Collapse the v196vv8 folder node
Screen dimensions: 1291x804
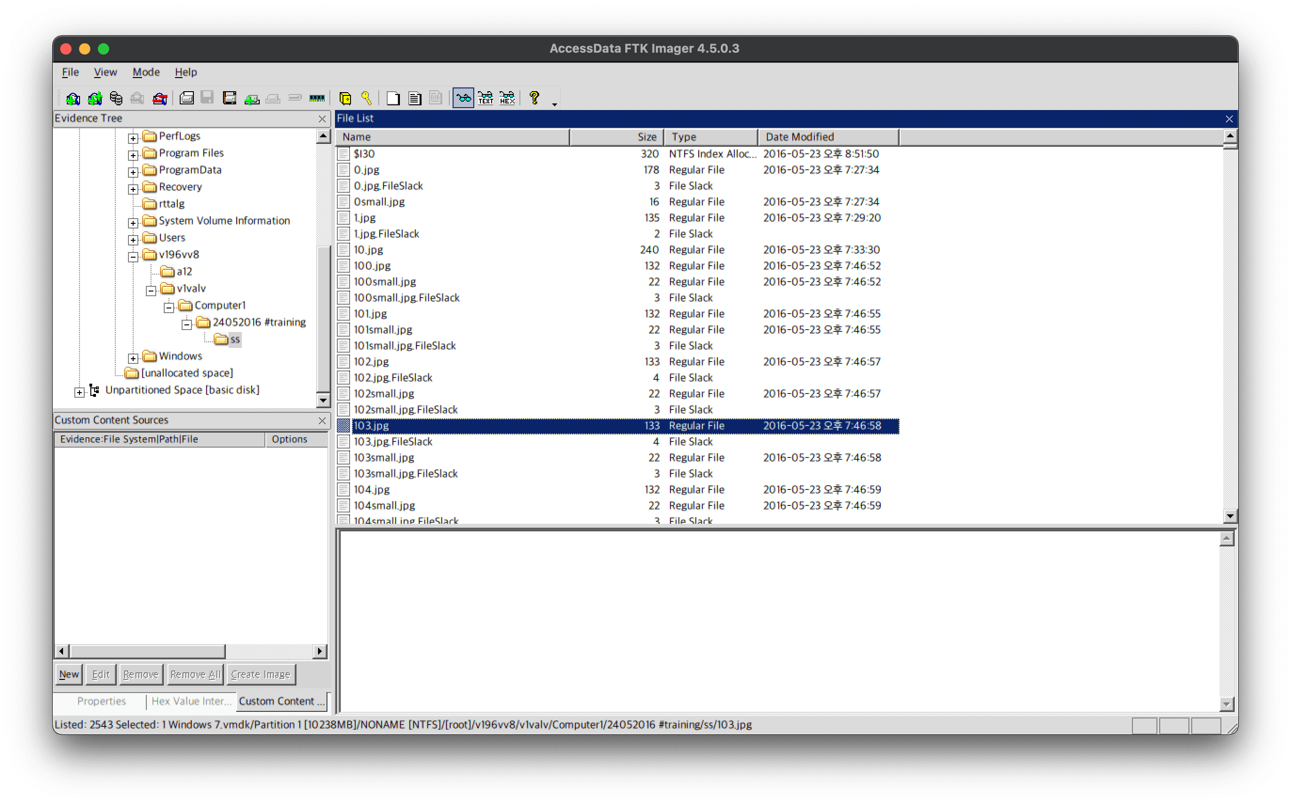(x=133, y=256)
